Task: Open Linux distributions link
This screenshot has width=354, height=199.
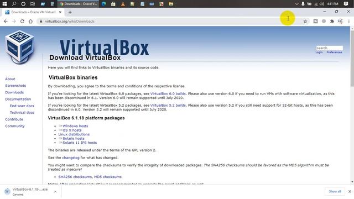Action: tap(74, 134)
